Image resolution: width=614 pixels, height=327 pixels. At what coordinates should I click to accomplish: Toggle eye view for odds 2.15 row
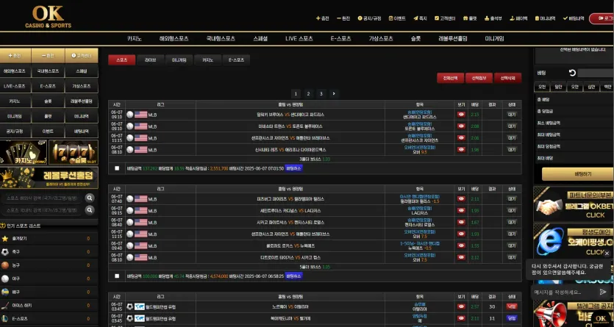(461, 115)
